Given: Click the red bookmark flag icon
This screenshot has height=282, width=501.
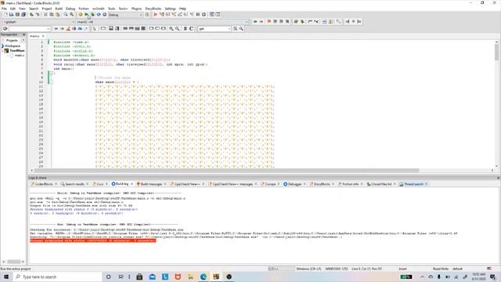Looking at the screenshot, I should point(269,22).
